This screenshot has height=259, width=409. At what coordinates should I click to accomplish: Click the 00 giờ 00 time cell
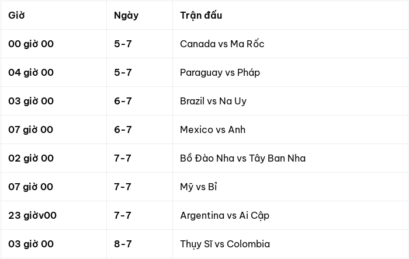coord(31,44)
